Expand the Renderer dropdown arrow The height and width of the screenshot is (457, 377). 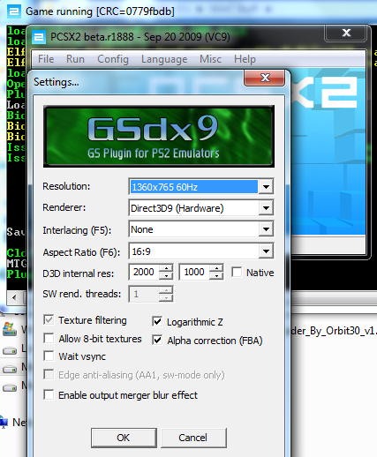click(266, 208)
